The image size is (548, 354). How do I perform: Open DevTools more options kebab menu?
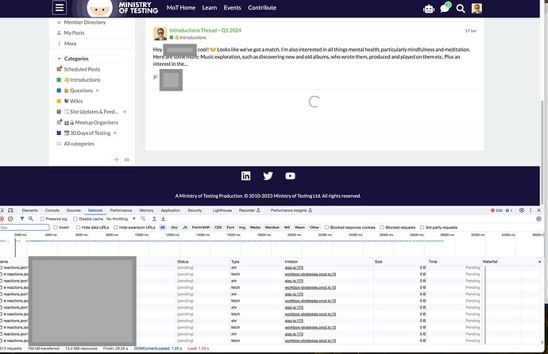click(531, 210)
